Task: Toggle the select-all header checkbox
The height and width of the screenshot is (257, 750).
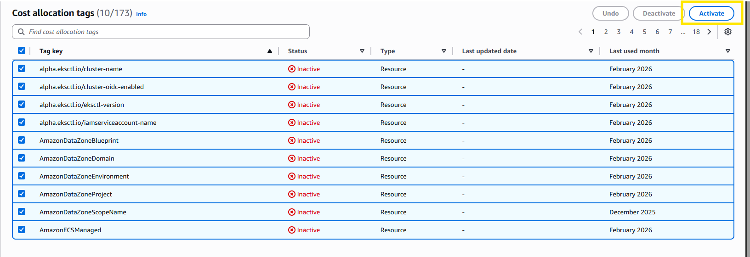Action: click(22, 50)
